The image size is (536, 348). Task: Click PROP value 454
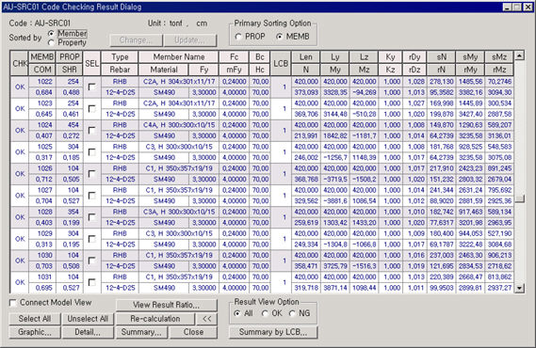pyautogui.click(x=70, y=125)
